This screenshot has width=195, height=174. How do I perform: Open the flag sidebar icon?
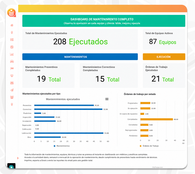pos(12,68)
